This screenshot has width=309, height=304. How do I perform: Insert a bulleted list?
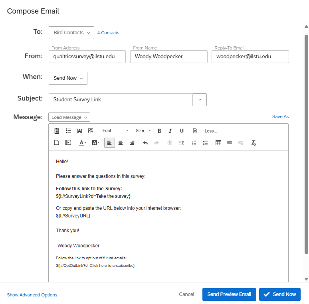tap(205, 143)
